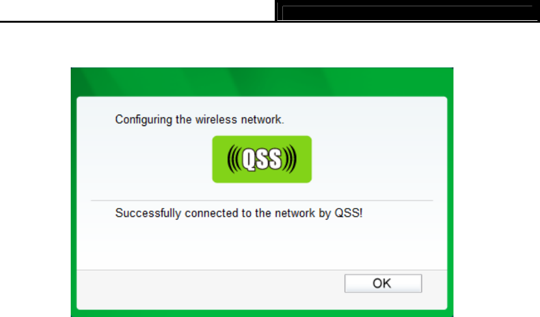Screen dimensions: 540x317
Task: Click the letter Q in the QSS logo
Action: 249,159
